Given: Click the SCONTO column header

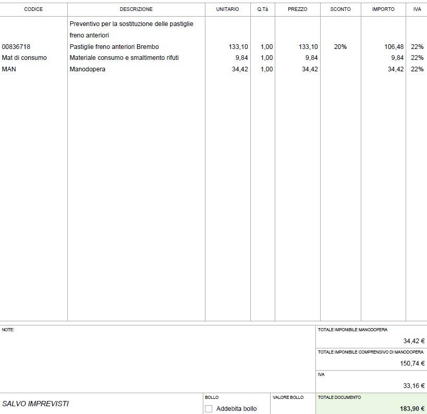Looking at the screenshot, I should pyautogui.click(x=340, y=9).
